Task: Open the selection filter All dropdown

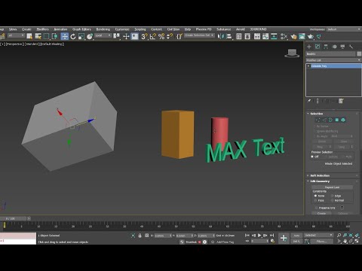Action: point(16,35)
